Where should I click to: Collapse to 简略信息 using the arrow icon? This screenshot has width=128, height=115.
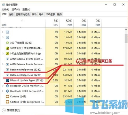coord(4,110)
